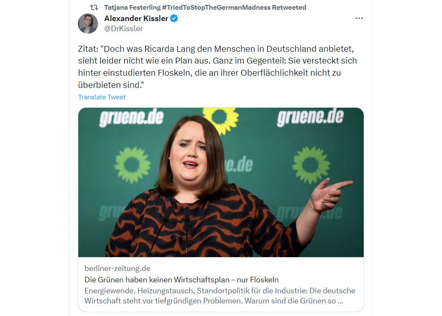The width and height of the screenshot is (442, 316).
Task: Click the tweet line ending überbieten sind
Action: pos(111,85)
